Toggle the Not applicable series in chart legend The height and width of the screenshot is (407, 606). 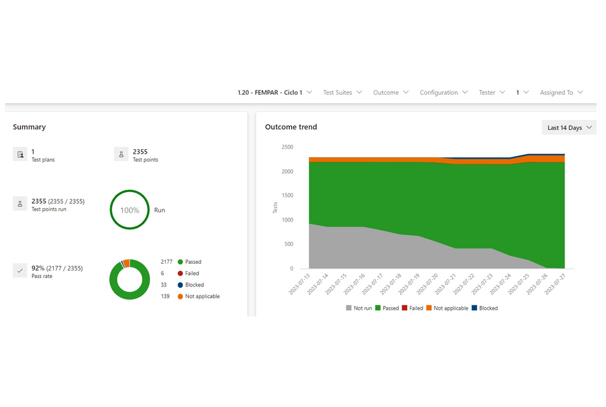point(447,308)
